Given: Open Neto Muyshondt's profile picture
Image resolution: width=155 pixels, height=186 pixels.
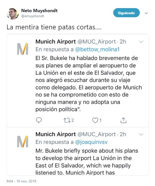Looking at the screenshot, I should (13, 13).
